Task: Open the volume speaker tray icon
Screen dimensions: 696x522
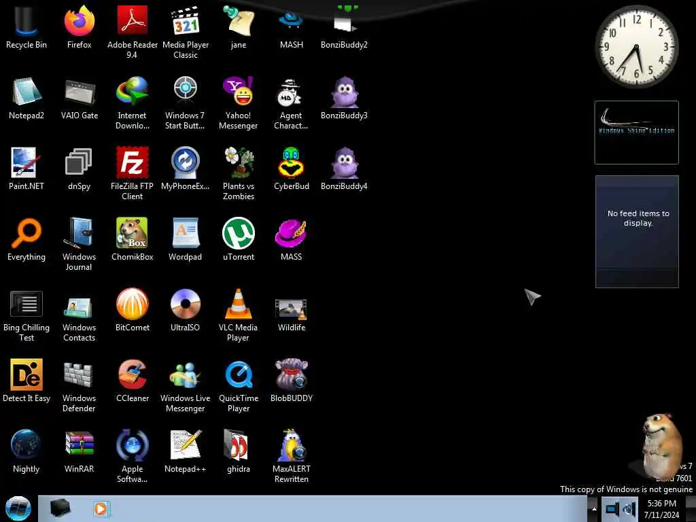Action: click(x=629, y=508)
